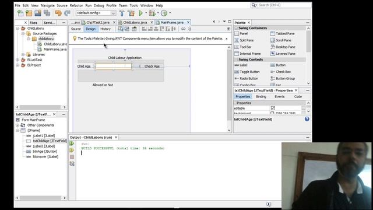Open the Profile Project dropdown arrow

[170, 13]
